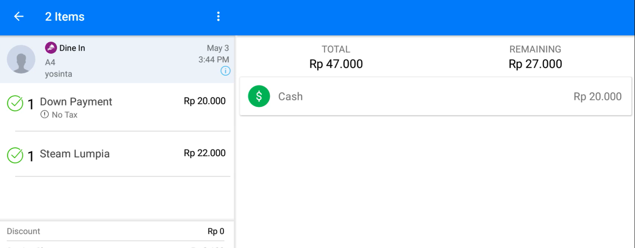Select the Down Payment item name

76,102
